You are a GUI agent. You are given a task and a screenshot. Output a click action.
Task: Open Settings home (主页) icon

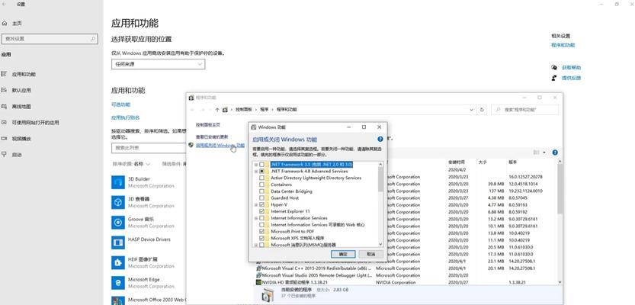(x=5, y=24)
